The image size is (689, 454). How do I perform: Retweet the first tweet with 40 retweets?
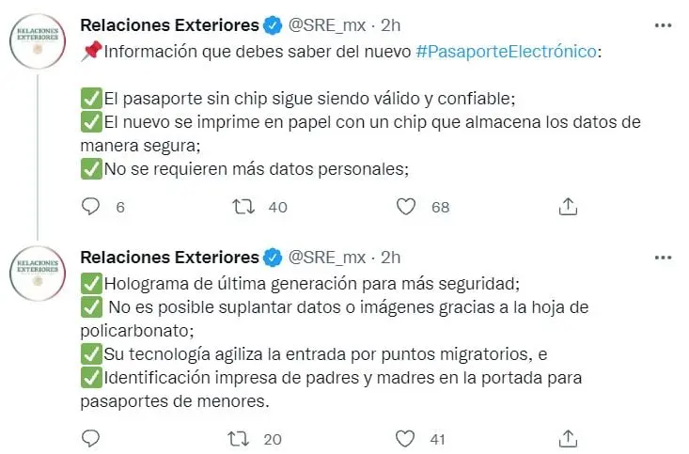point(243,207)
